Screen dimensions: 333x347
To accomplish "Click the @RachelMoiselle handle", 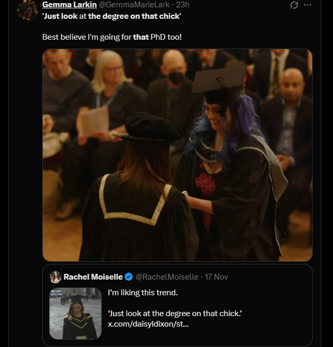I will coord(167,277).
